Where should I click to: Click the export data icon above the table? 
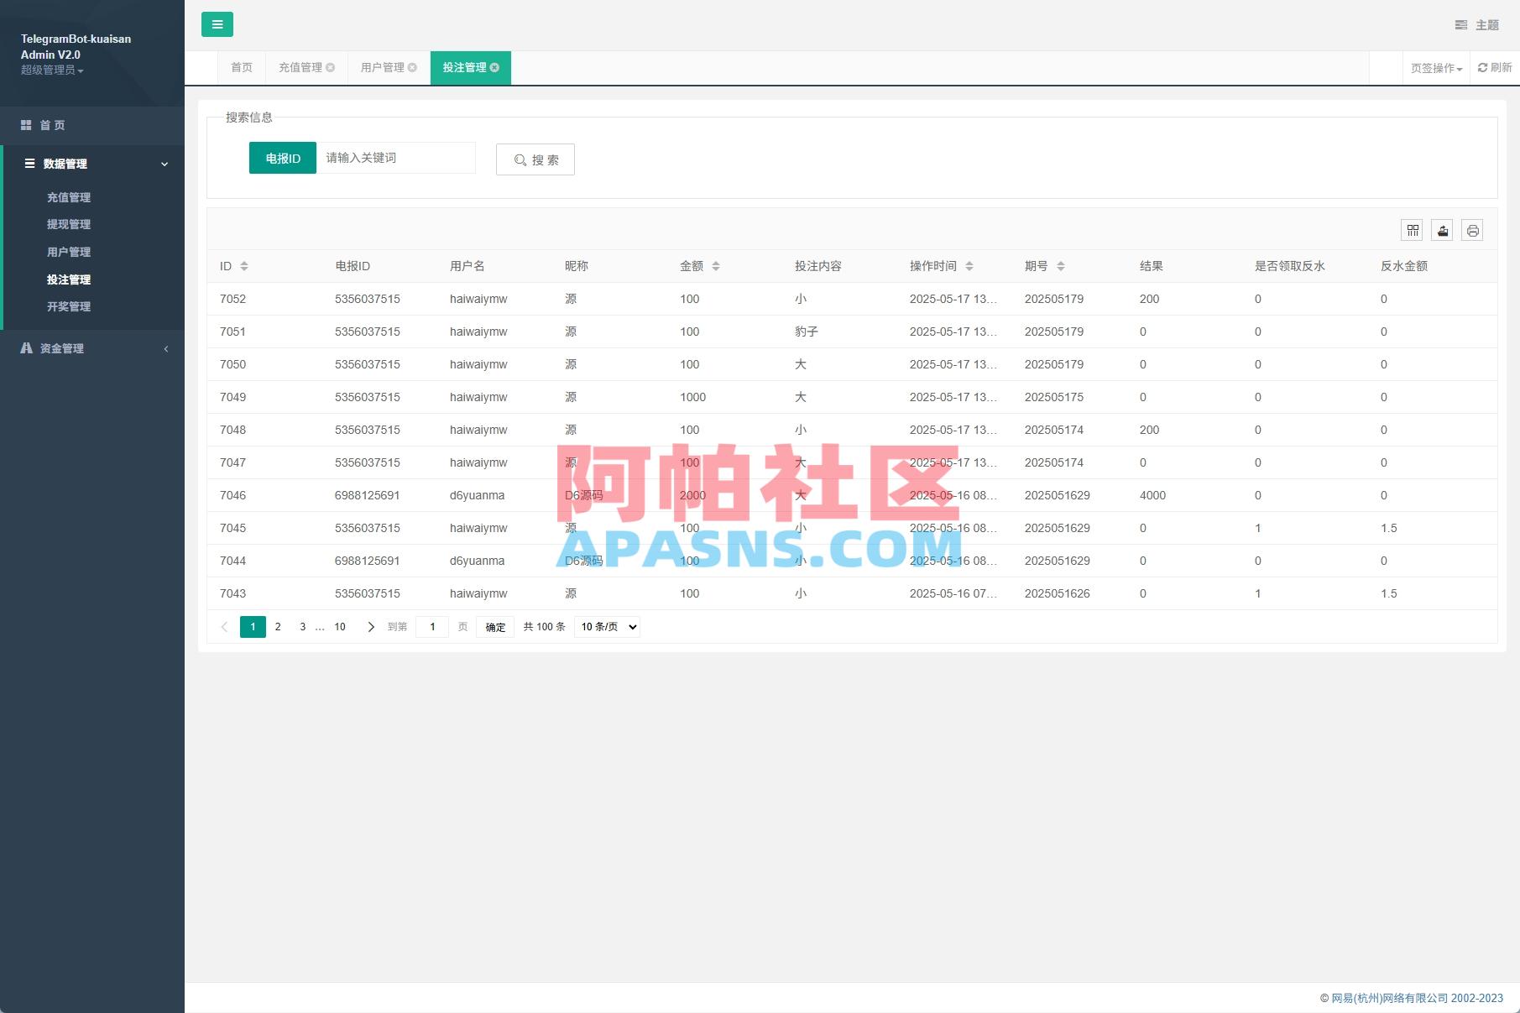1442,230
